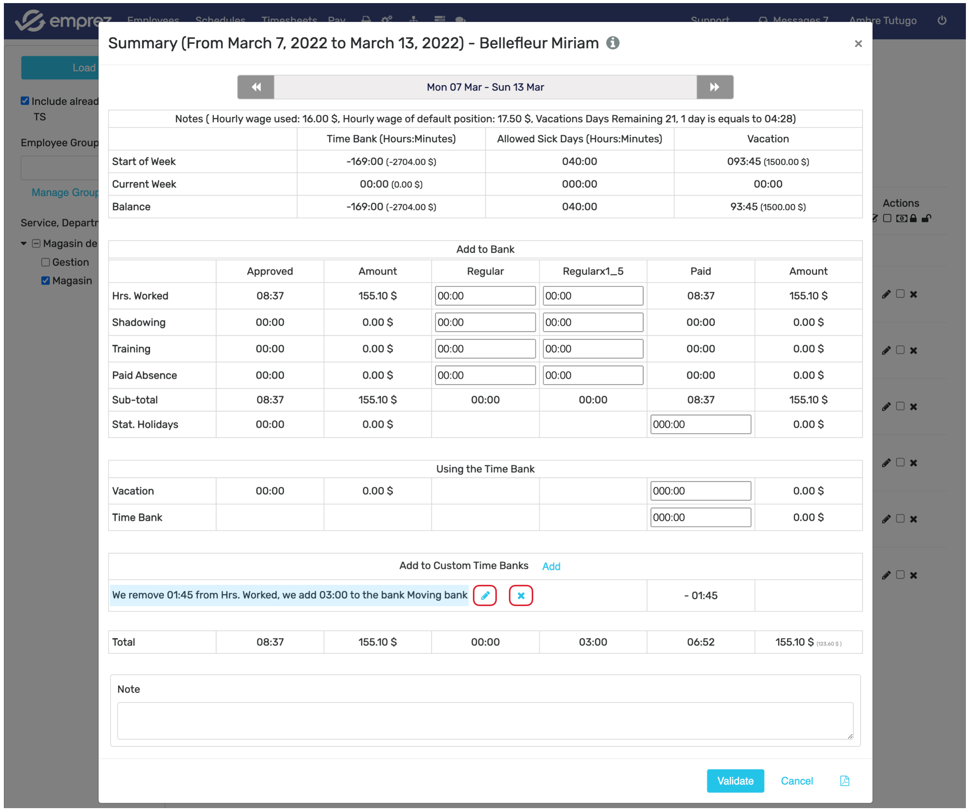Go to the previous week
The image size is (969, 812).
(x=256, y=87)
